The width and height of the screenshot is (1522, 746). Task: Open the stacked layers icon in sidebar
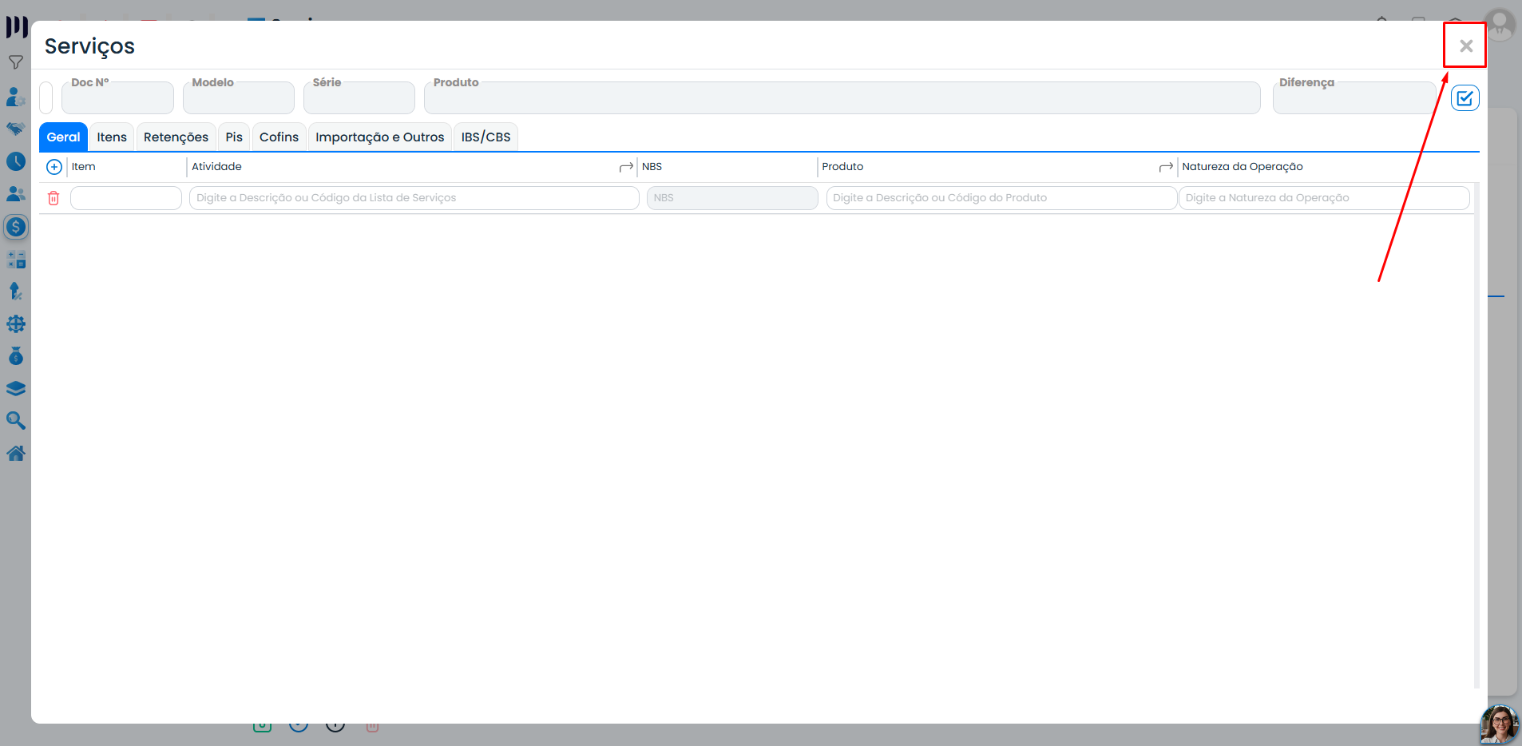[x=16, y=389]
